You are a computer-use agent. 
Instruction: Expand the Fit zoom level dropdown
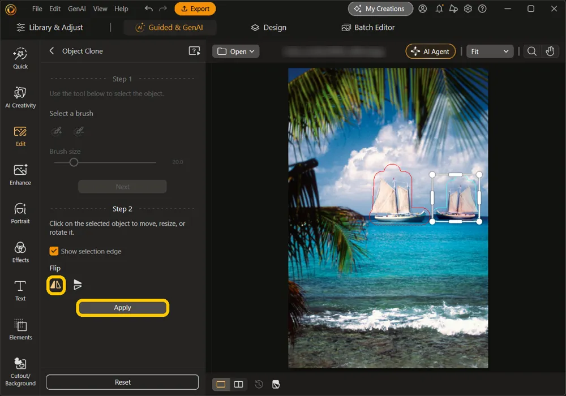coord(490,51)
